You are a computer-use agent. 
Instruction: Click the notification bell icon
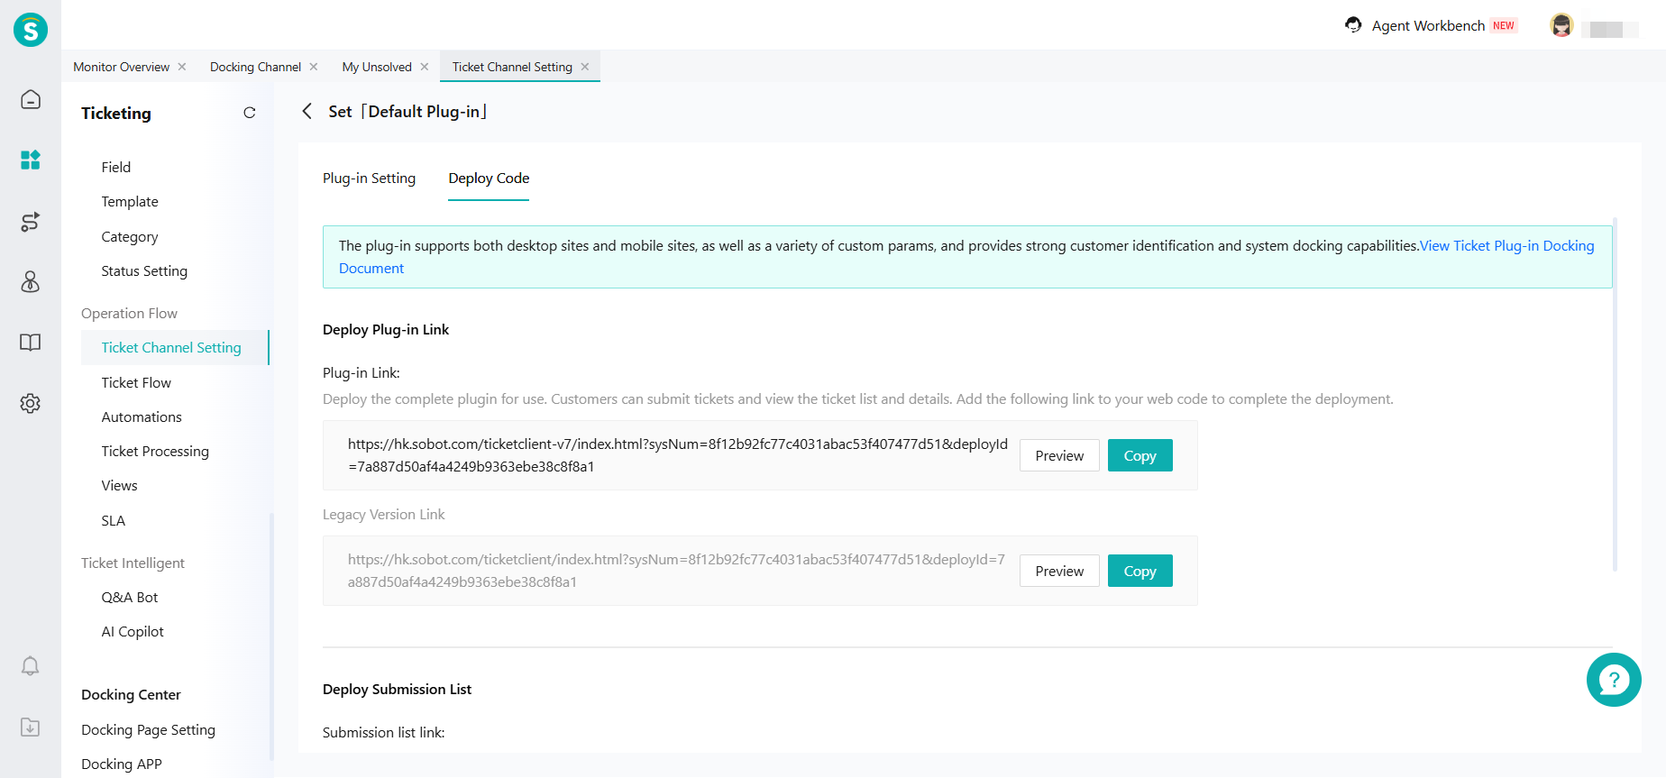[31, 666]
